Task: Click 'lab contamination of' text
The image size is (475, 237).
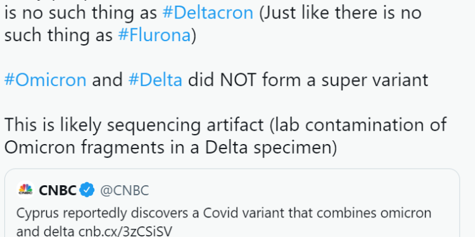Action: tap(358, 125)
